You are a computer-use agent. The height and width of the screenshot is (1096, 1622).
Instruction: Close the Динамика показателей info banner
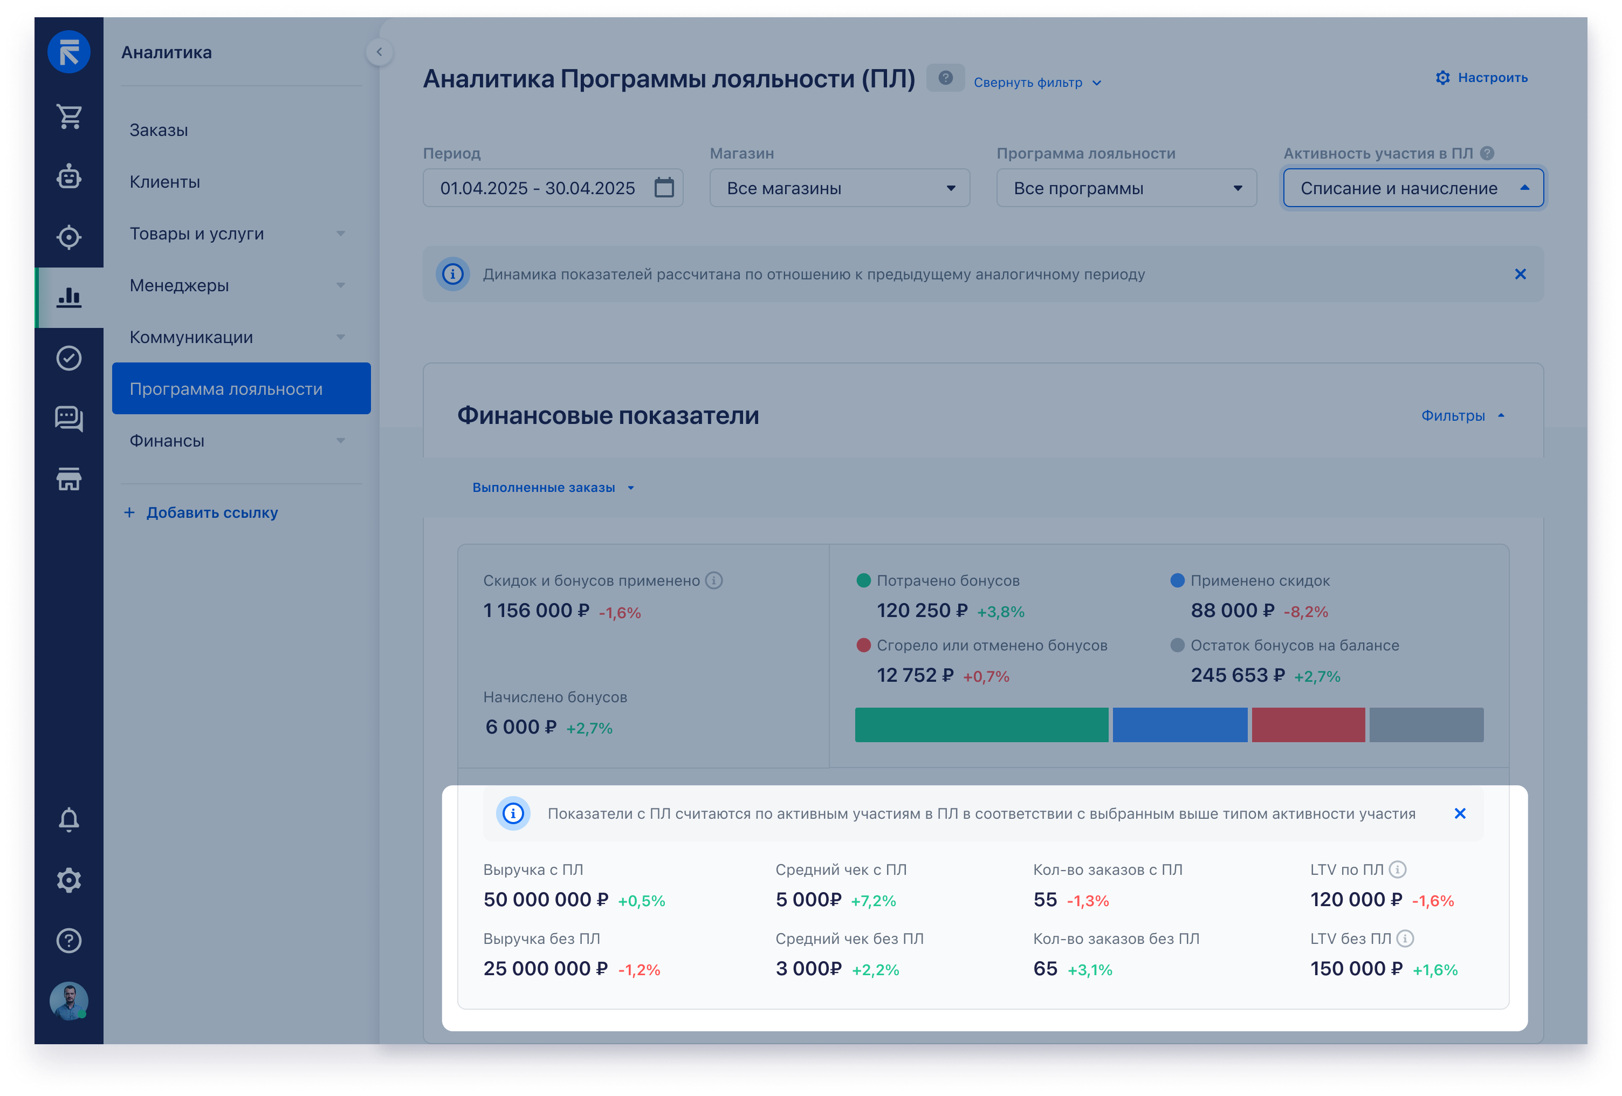1520,273
